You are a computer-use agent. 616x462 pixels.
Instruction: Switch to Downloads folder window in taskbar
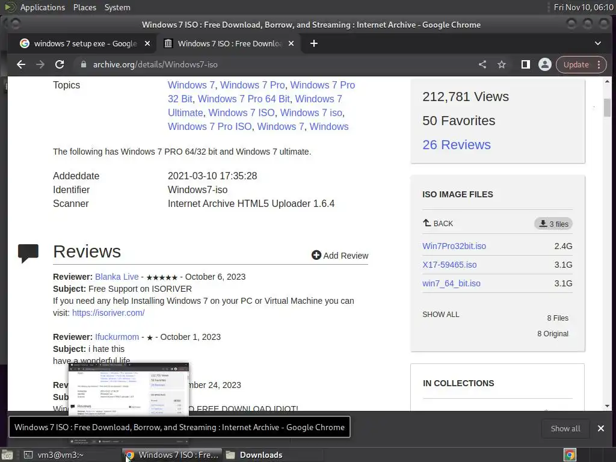(x=274, y=455)
